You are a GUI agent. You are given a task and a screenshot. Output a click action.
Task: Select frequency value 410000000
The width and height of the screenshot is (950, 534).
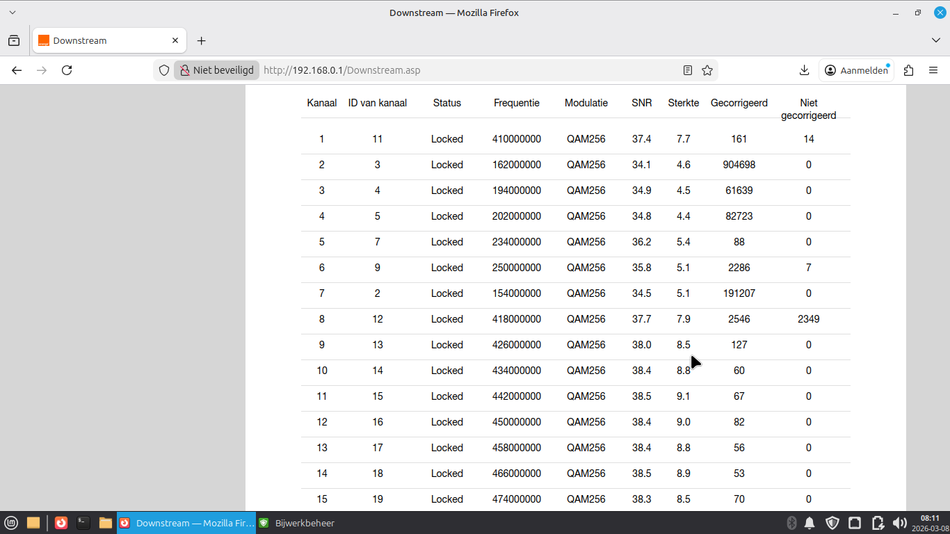coord(517,139)
